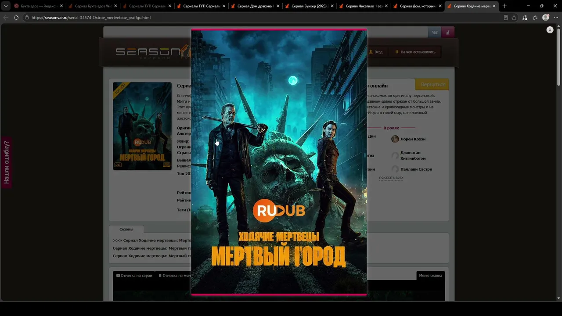Open the Меню сезона dropdown
The height and width of the screenshot is (316, 562).
430,276
